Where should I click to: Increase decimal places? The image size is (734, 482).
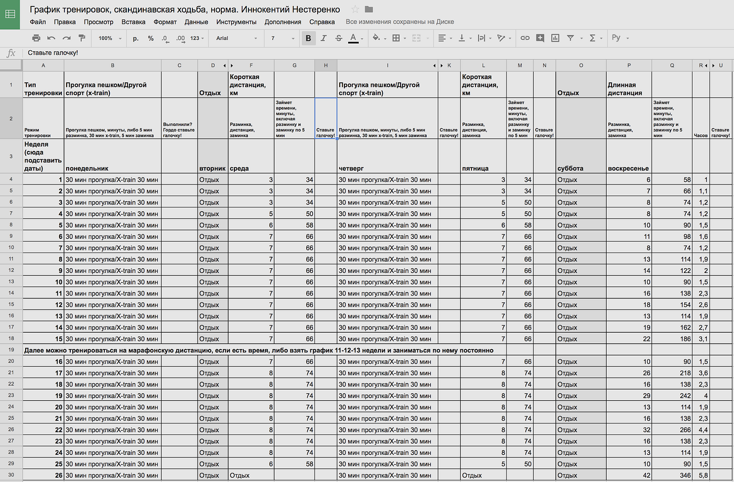pyautogui.click(x=180, y=38)
